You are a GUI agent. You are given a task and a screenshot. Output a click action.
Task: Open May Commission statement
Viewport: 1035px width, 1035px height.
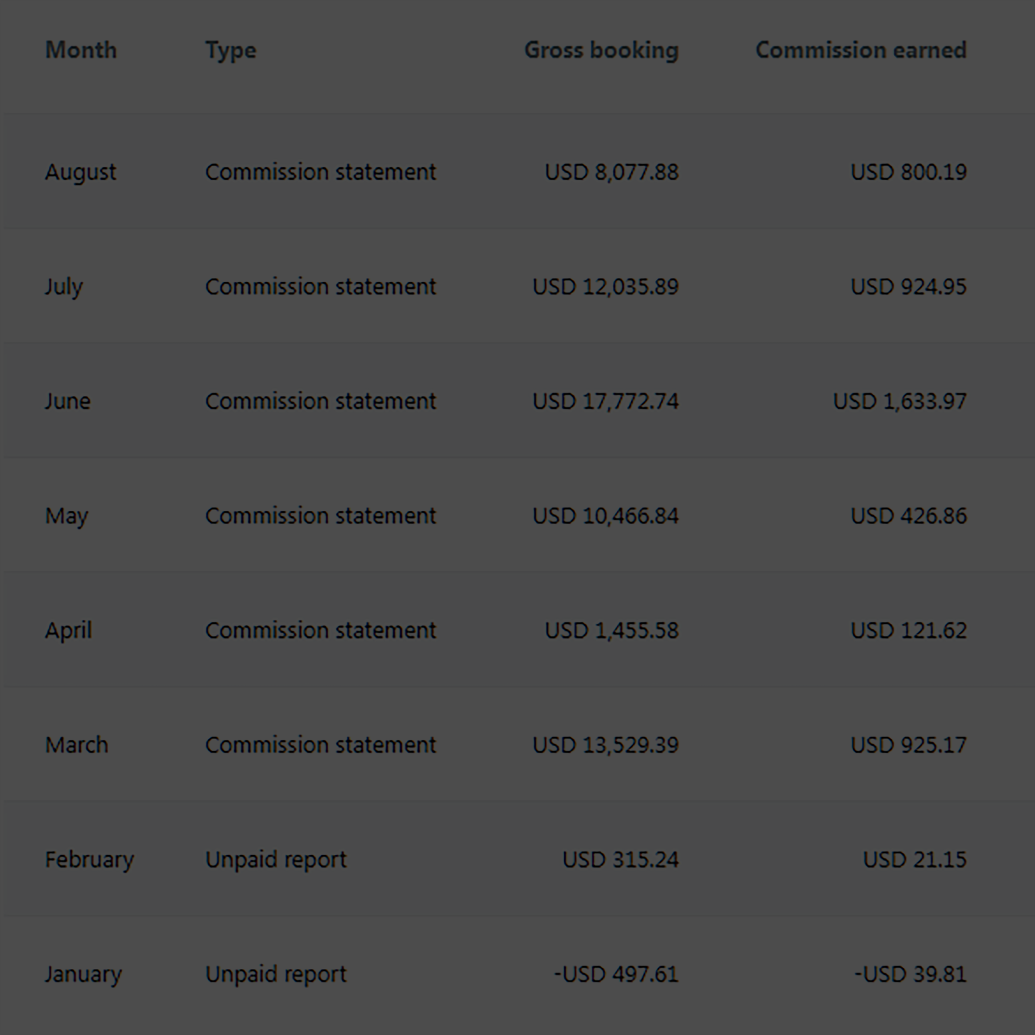point(320,516)
